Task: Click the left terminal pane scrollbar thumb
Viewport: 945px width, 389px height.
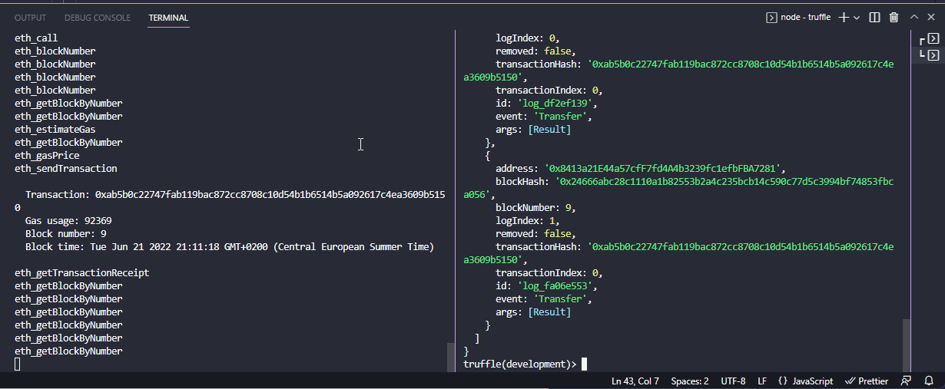Action: coord(451,357)
